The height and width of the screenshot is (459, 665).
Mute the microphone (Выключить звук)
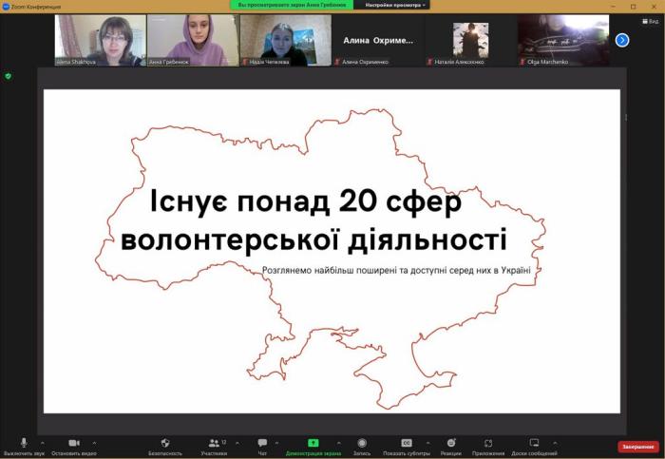[x=24, y=444]
